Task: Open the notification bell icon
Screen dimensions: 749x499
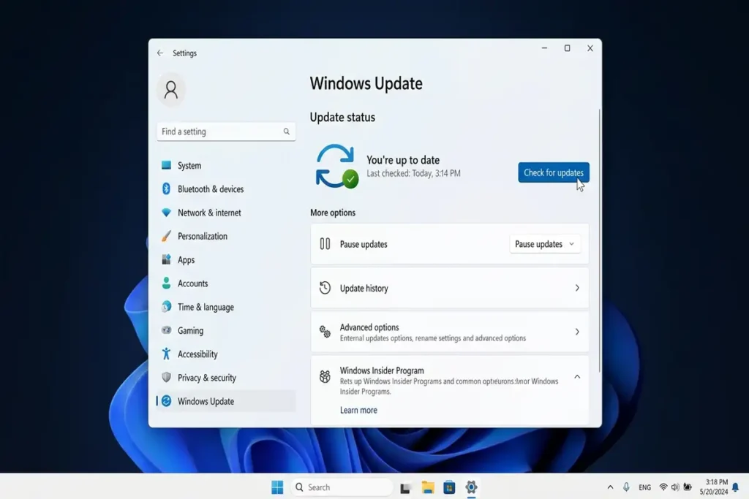Action: [736, 487]
